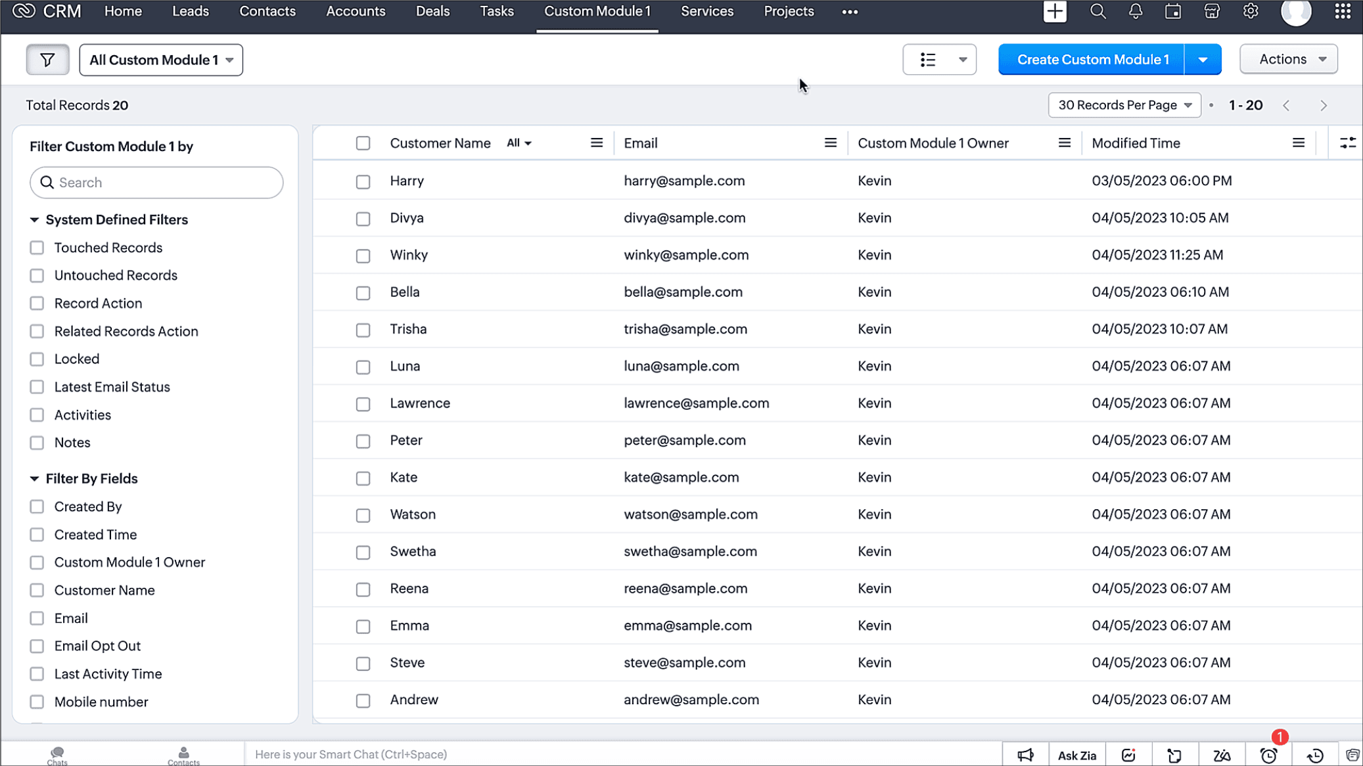
Task: Open the Projects tab
Action: pyautogui.click(x=789, y=11)
